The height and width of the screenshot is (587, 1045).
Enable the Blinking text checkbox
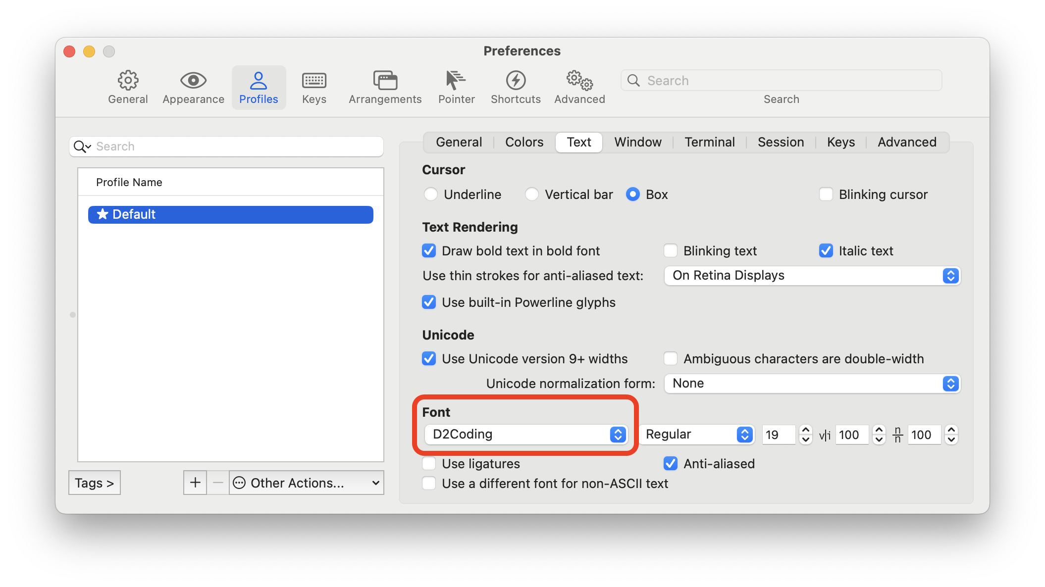[x=670, y=250]
